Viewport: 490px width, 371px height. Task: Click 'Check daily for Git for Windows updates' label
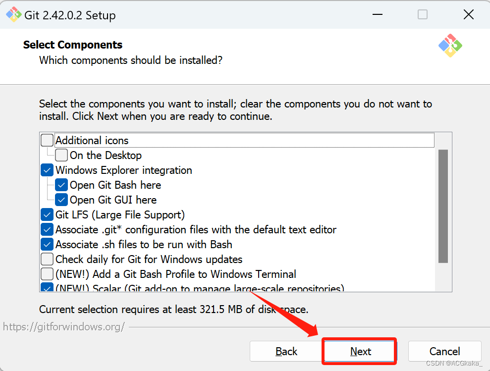pos(149,260)
